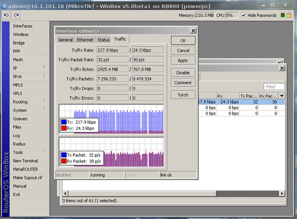Expand the Tools submenu arrow
297x219 pixels.
pyautogui.click(x=45, y=152)
